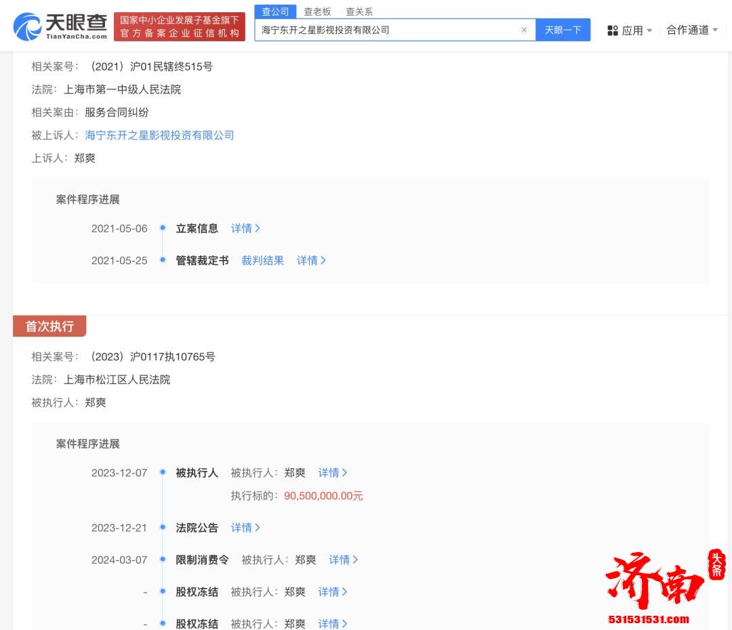Click the timeline dot beside 限制消费令
This screenshot has width=732, height=630.
(x=162, y=560)
